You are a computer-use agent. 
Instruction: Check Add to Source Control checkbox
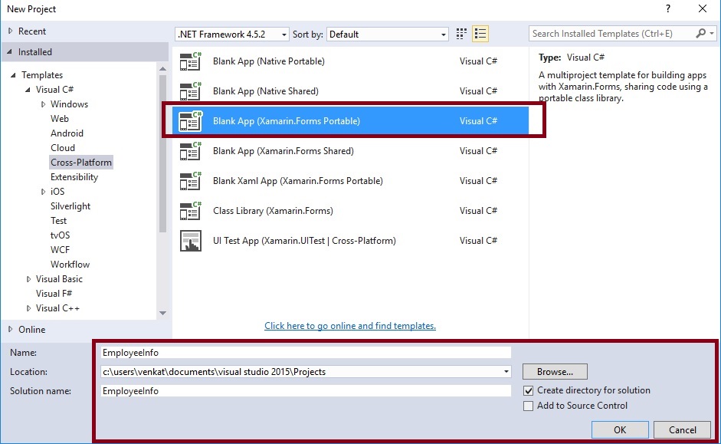[x=529, y=406]
